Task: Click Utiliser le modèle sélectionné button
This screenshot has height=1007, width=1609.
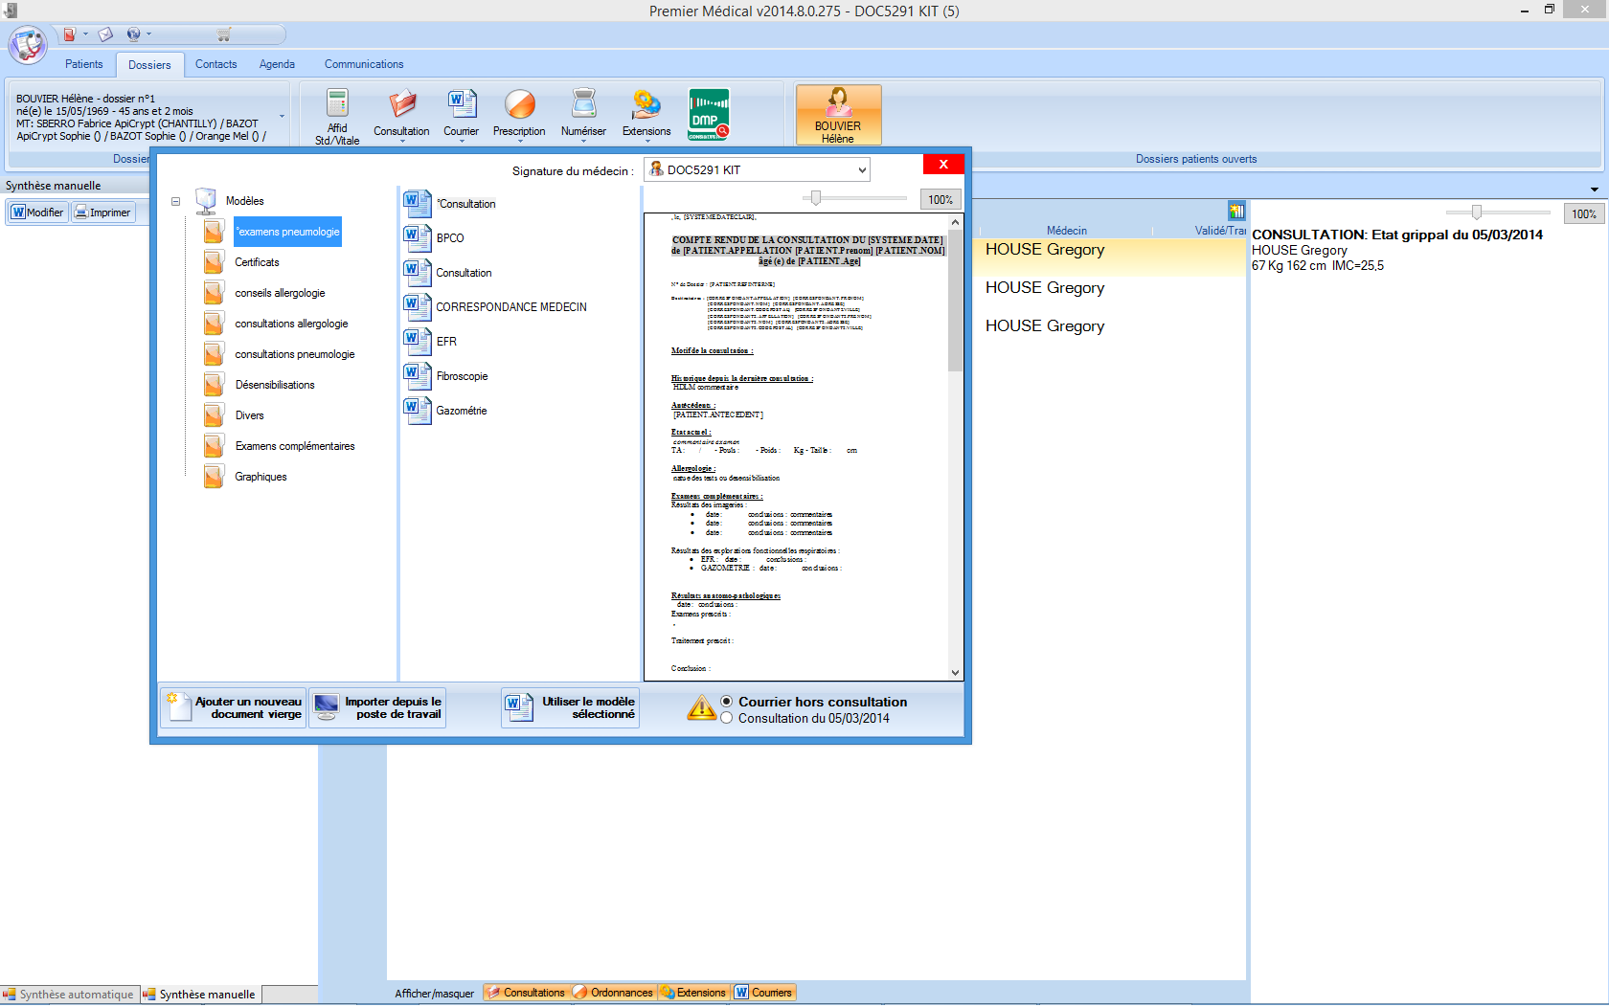Action: coord(571,708)
